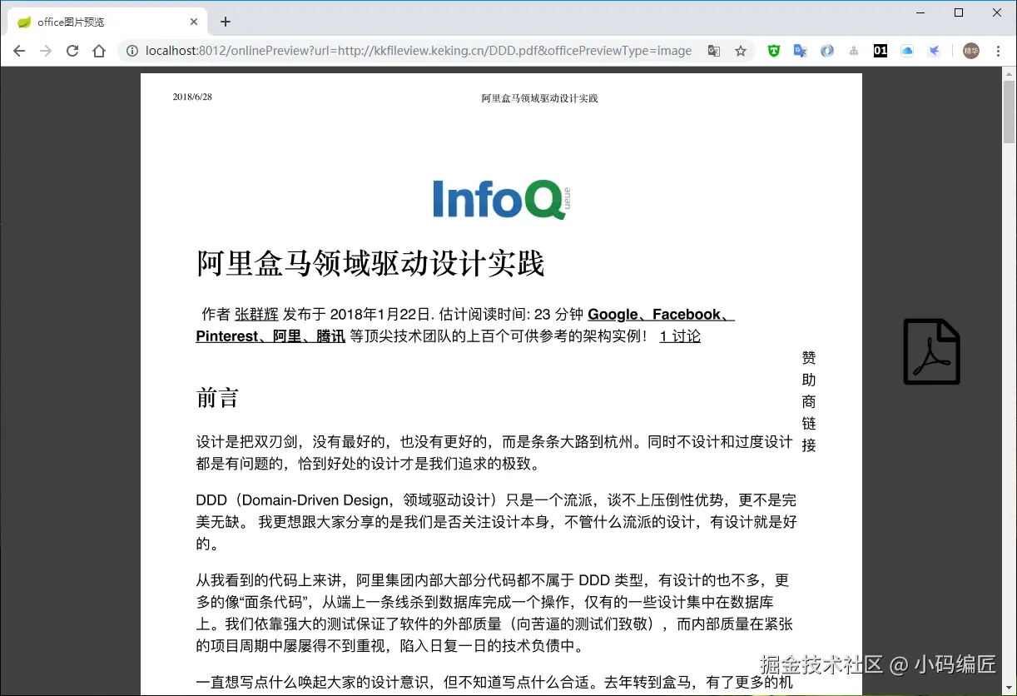Click the vertical scrollbar thumb
This screenshot has height=696, width=1017.
click(1010, 112)
